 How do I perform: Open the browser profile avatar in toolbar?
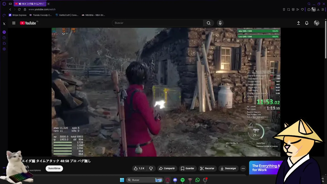314,9
